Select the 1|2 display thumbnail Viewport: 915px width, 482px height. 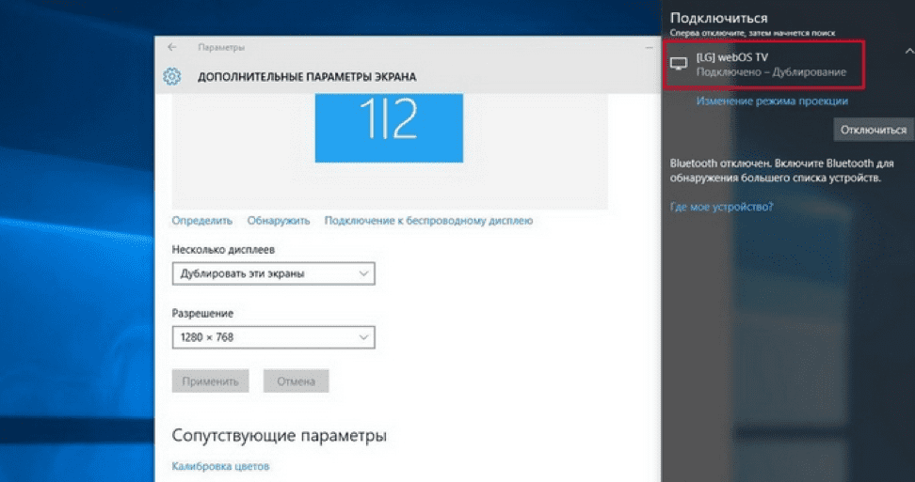[x=389, y=127]
